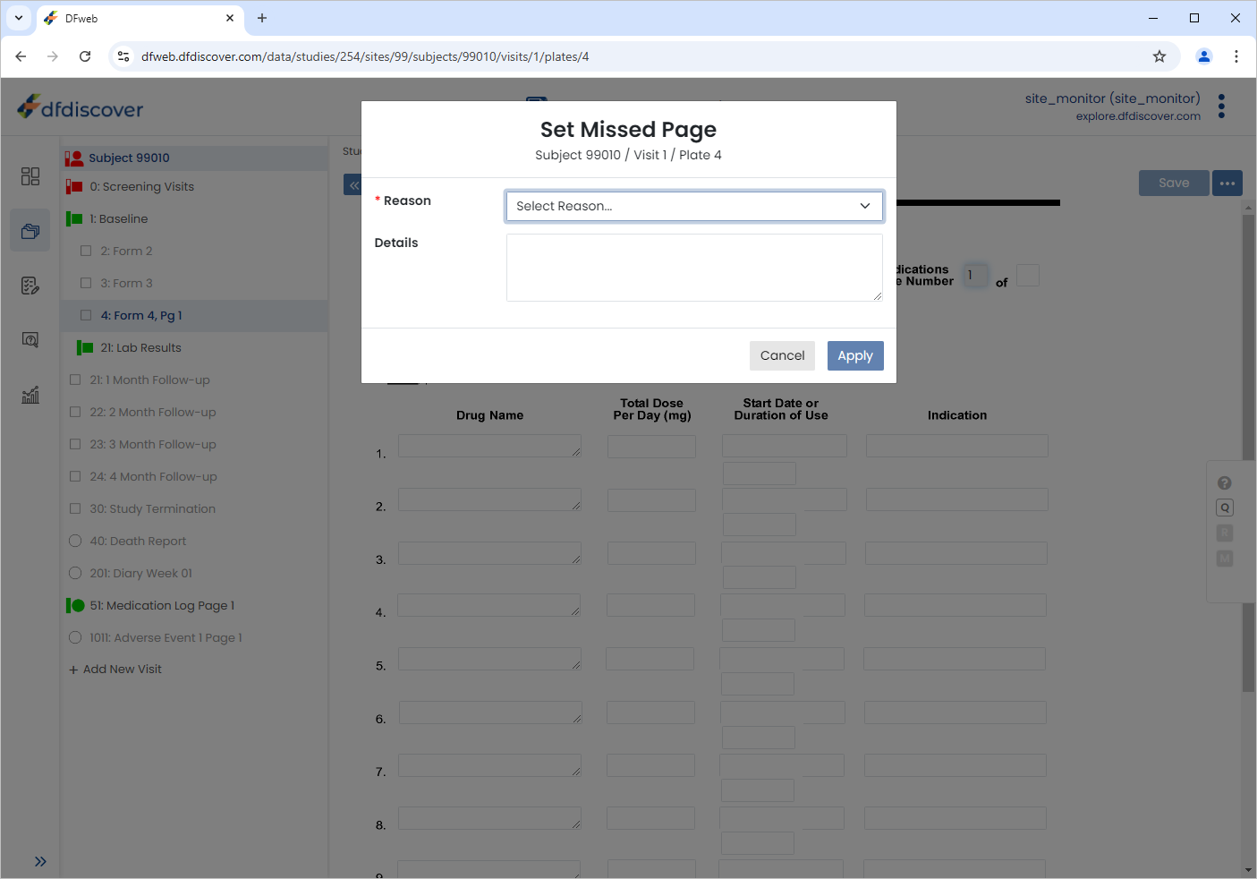1257x879 pixels.
Task: Toggle the 22: 2 Month Follow-up checkbox
Action: pos(75,412)
